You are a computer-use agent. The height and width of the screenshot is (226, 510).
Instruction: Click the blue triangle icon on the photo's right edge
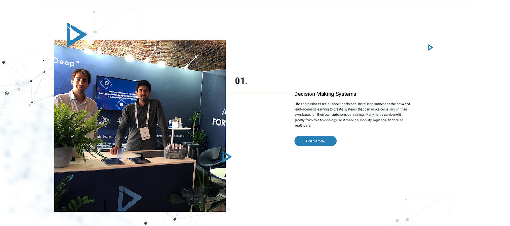pos(227,157)
